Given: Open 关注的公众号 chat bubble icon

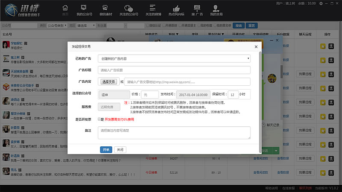Looking at the screenshot, I should click(x=129, y=10).
